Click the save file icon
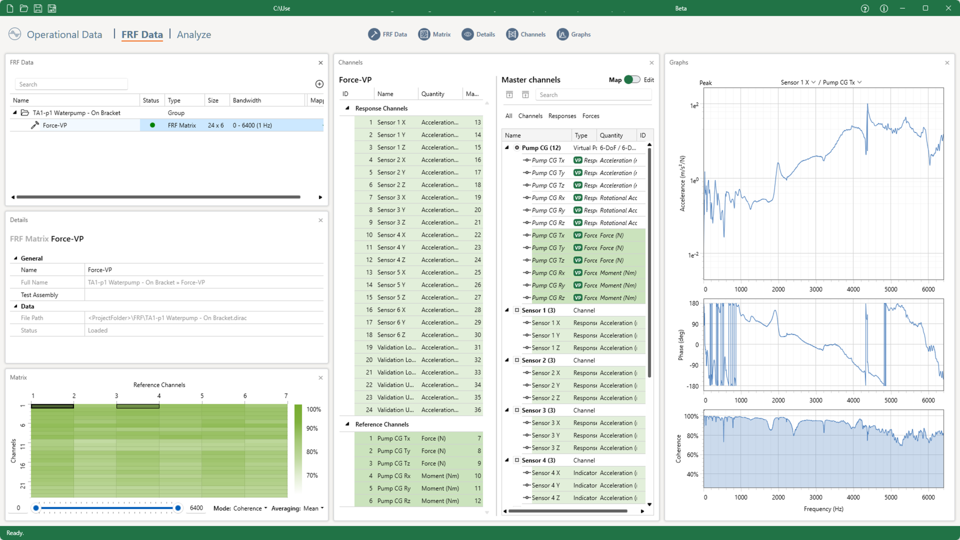Screen dimensions: 960x540 [37, 8]
